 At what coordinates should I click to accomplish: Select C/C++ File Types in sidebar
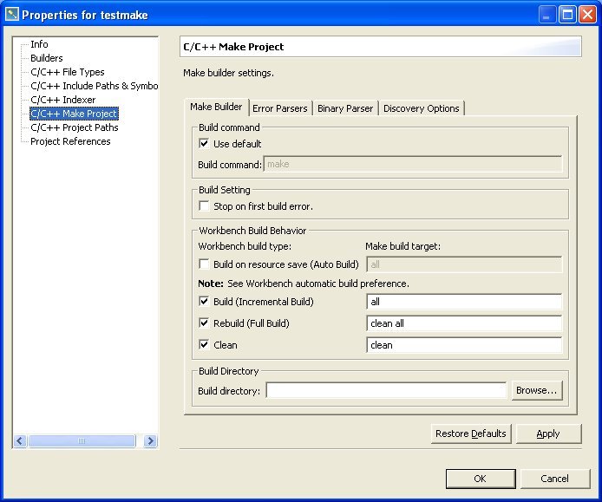[68, 72]
